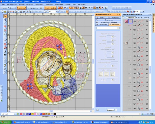Switch to the Контур tab
Viewport: 155px width, 124px height.
click(x=101, y=18)
